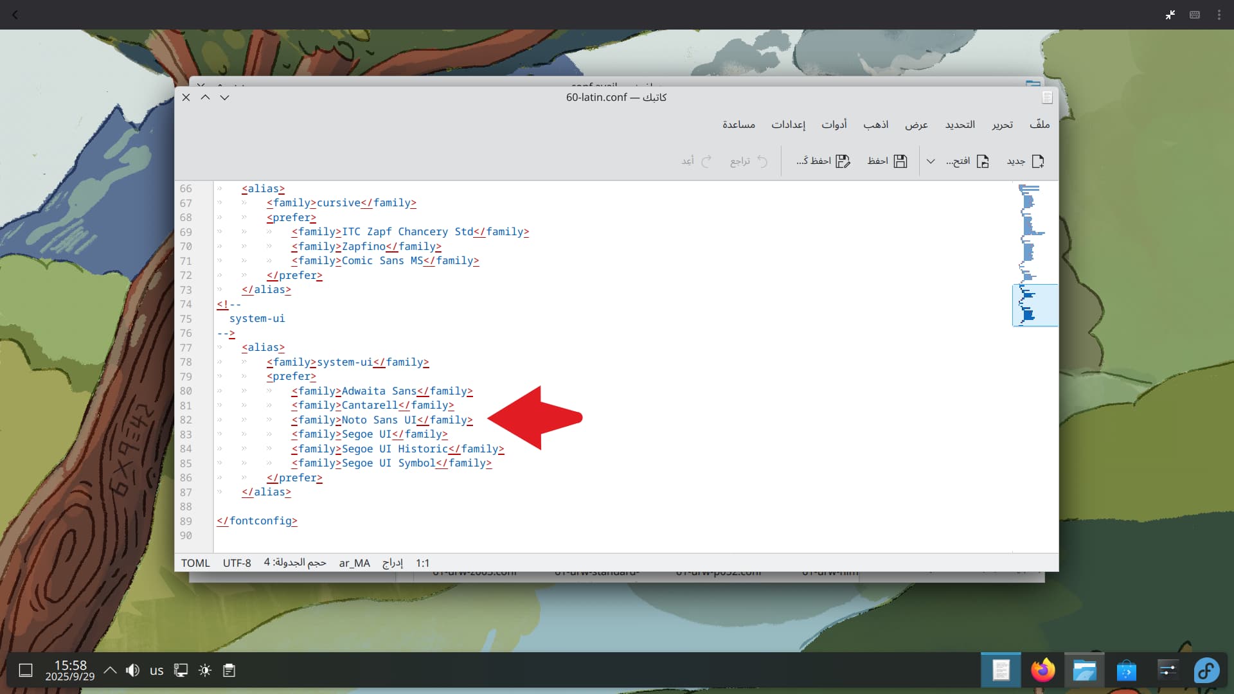Toggle insert mode in status bar
Screen dimensions: 1234x694
392,563
